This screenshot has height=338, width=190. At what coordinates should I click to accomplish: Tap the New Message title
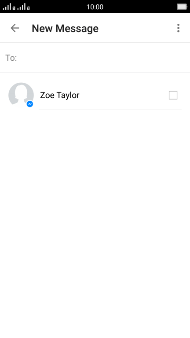65,29
